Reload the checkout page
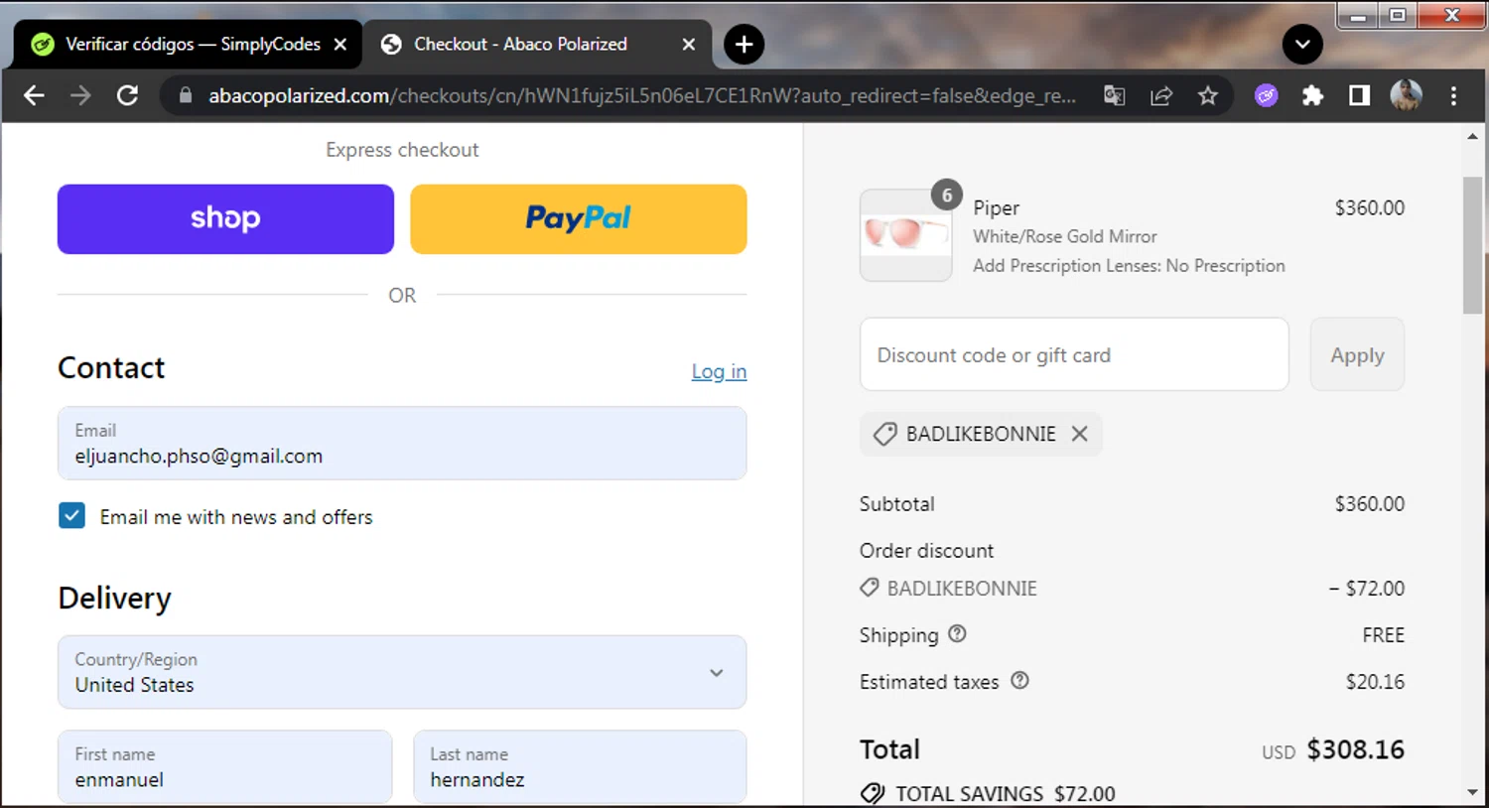Image resolution: width=1489 pixels, height=808 pixels. [127, 95]
